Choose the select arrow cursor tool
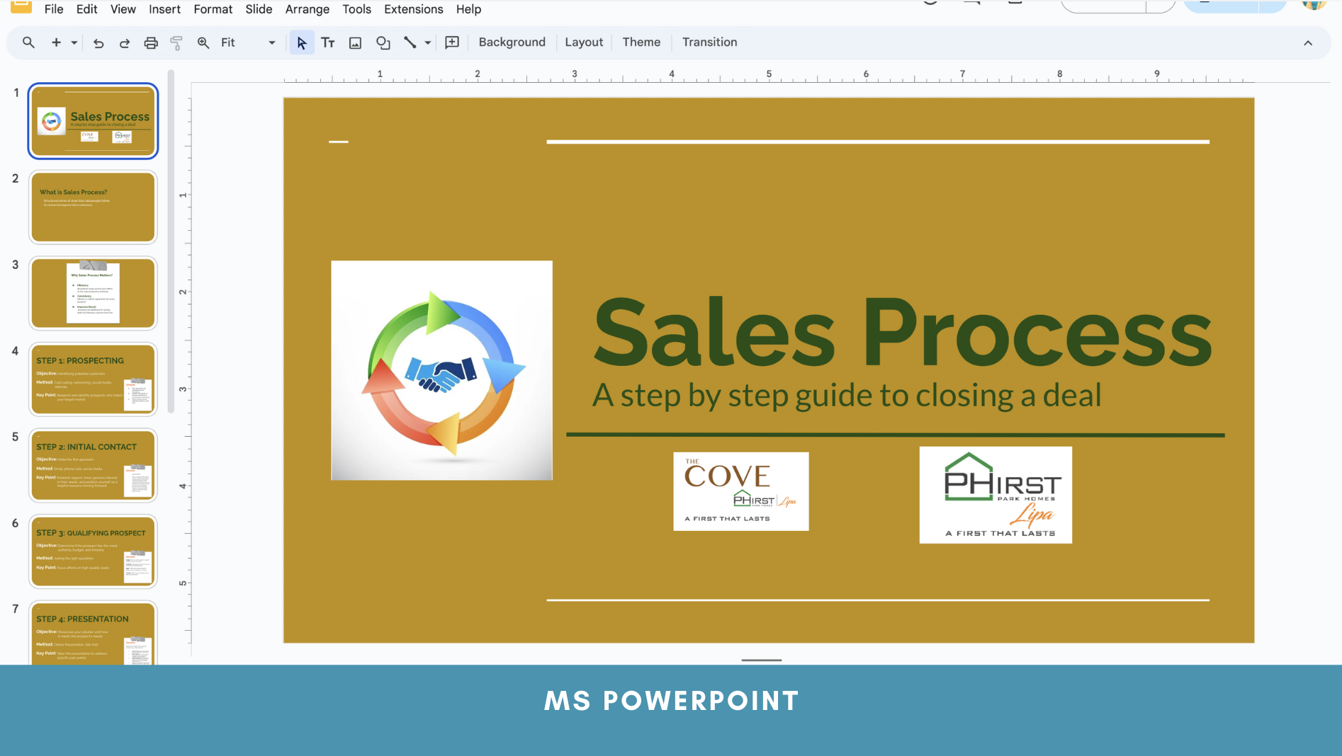The image size is (1342, 756). 302,42
